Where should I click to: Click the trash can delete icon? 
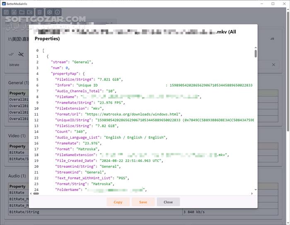pyautogui.click(x=39, y=12)
